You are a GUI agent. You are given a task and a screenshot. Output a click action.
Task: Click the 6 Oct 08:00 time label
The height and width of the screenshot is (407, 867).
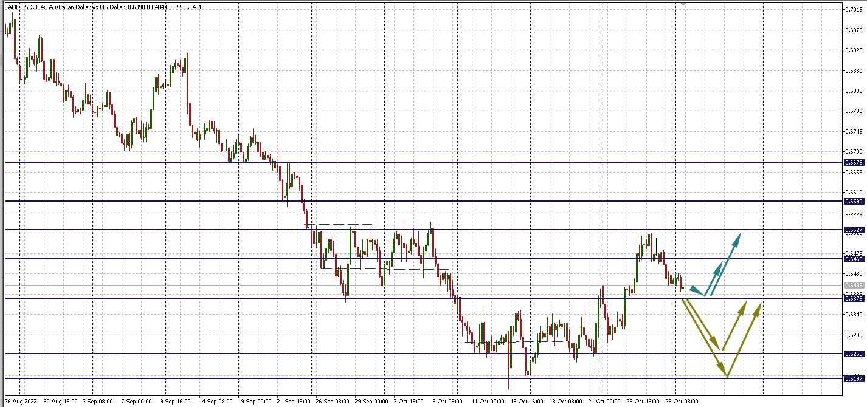coord(447,402)
